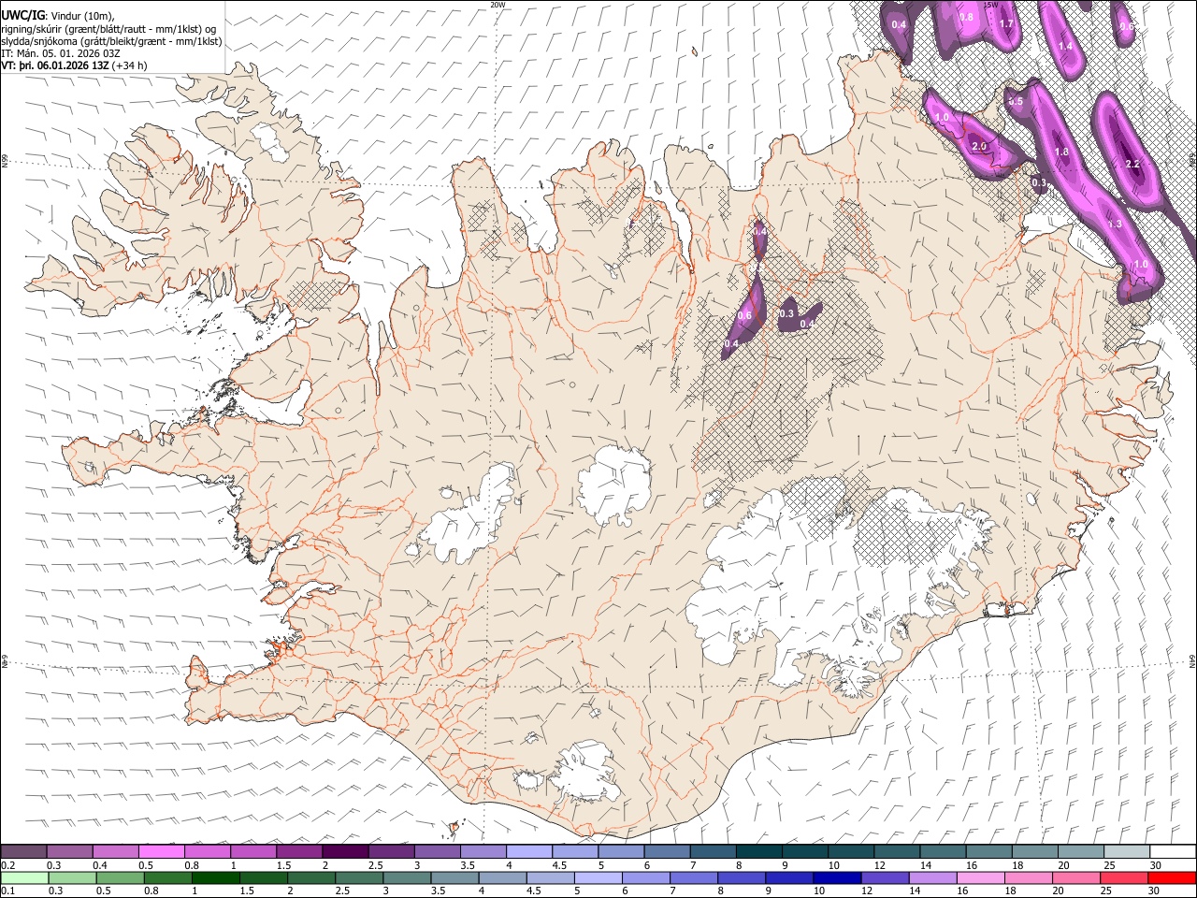This screenshot has height=898, width=1197.
Task: Click the (+34 h) forecast offset
Action: pos(129,65)
